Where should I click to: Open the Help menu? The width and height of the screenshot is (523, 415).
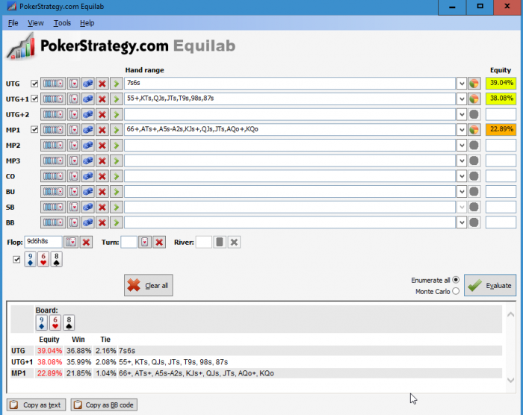tap(87, 23)
